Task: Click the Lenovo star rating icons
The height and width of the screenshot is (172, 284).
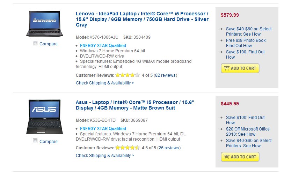Action: (x=128, y=75)
